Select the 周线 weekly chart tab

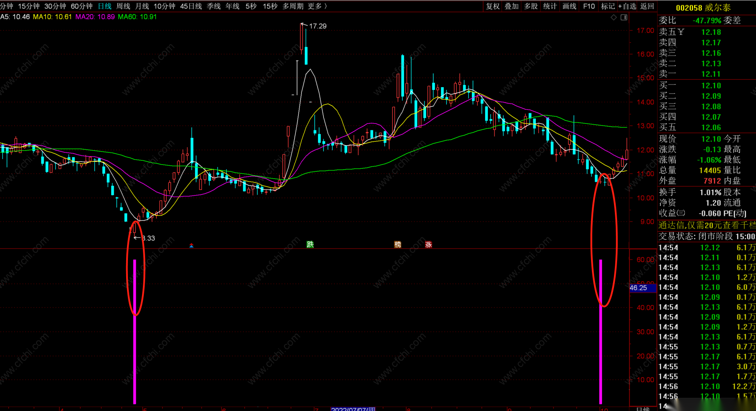coord(124,6)
